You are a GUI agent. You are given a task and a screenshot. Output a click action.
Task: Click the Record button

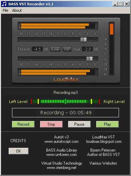23,124
